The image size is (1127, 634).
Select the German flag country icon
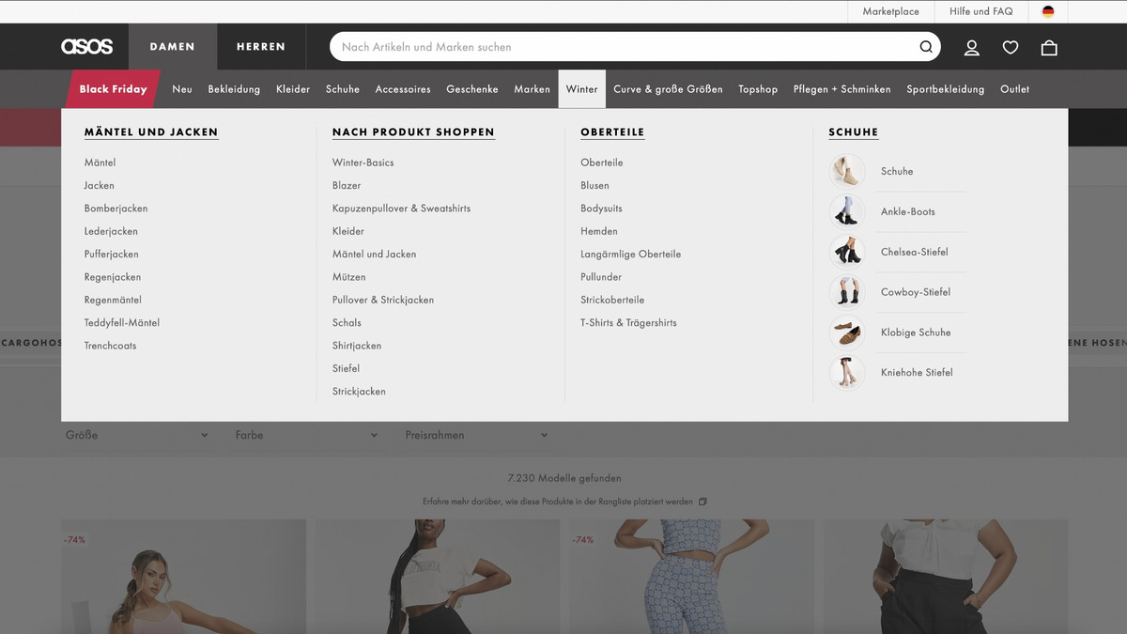(1048, 11)
